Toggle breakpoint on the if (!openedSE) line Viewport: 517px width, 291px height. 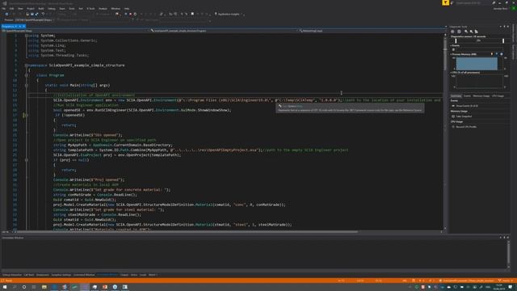pyautogui.click(x=4, y=115)
